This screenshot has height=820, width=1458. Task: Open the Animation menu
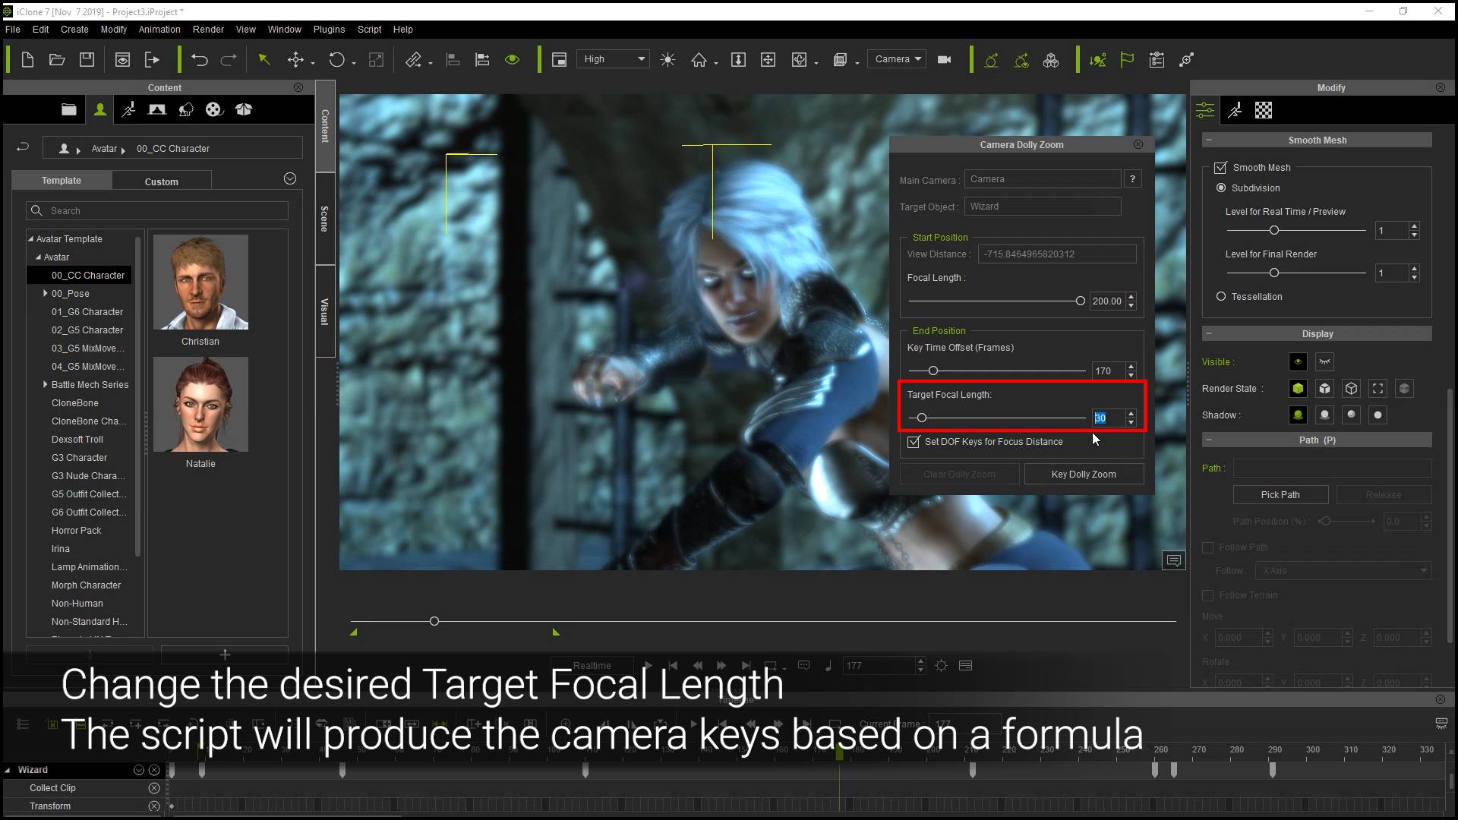159,30
